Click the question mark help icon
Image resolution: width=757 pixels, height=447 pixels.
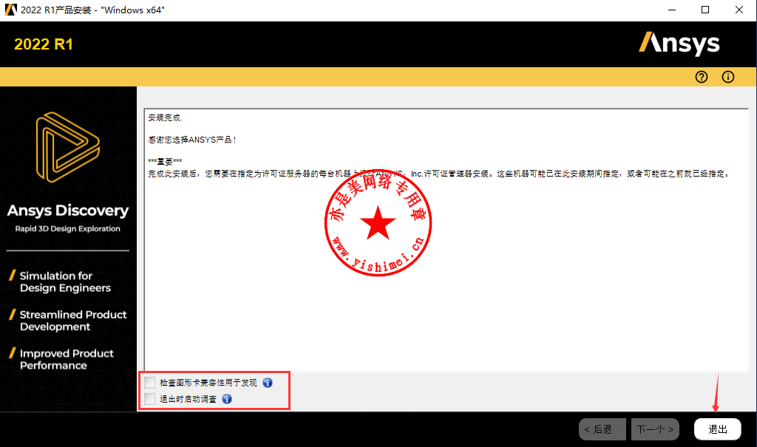tap(702, 78)
